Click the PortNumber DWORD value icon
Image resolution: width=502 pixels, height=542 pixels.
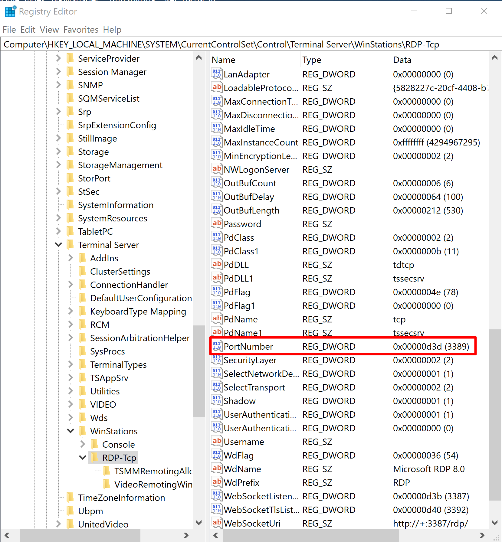[x=217, y=346]
